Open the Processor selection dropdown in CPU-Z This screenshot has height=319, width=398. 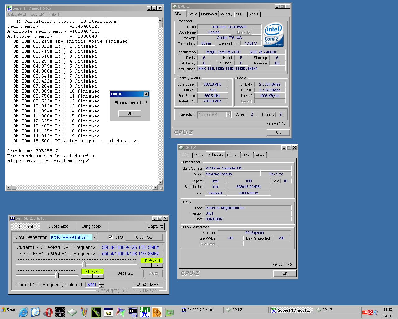click(x=228, y=115)
